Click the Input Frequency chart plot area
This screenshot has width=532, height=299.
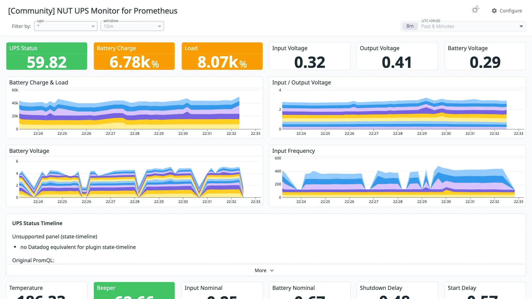[x=403, y=178]
